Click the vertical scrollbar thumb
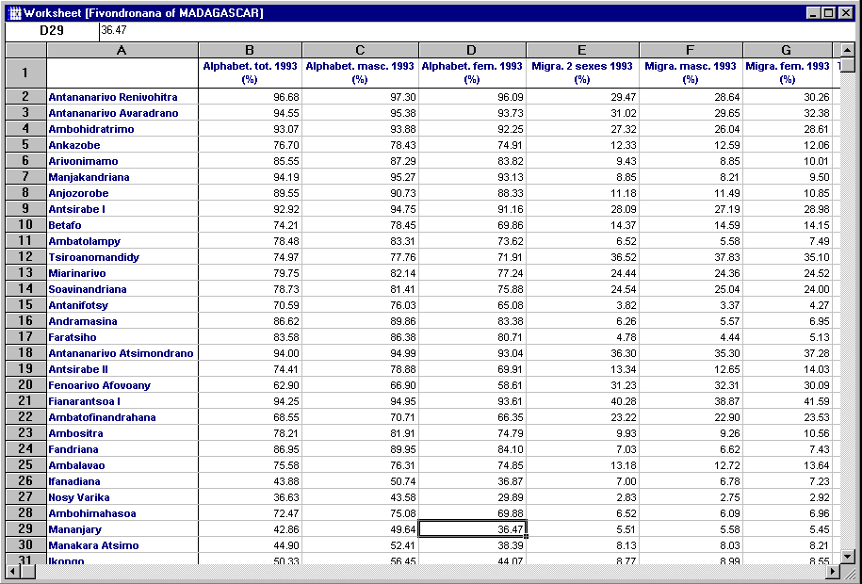This screenshot has width=862, height=584. tap(847, 64)
